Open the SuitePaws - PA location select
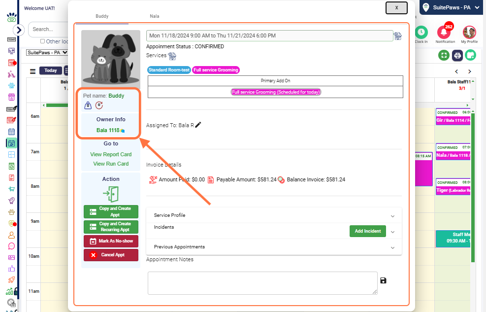 47,52
